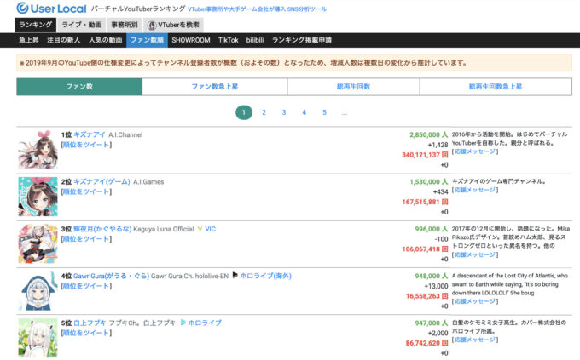Open 応援メッセージ for 1位 キズナアイ
The width and height of the screenshot is (580, 360).
pos(475,151)
